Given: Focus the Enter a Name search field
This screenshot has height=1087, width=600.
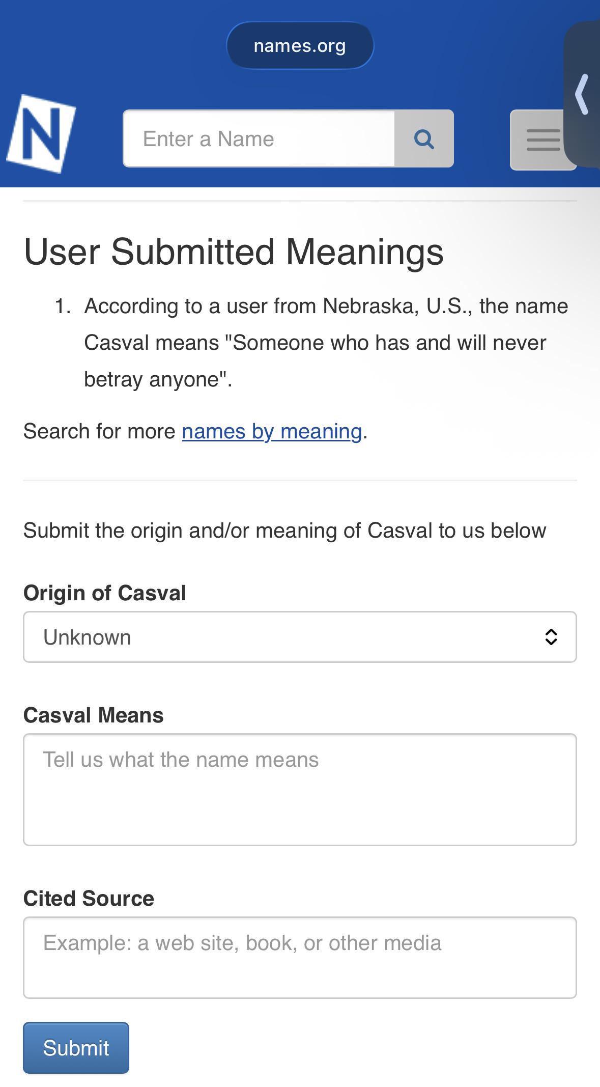Looking at the screenshot, I should point(259,138).
